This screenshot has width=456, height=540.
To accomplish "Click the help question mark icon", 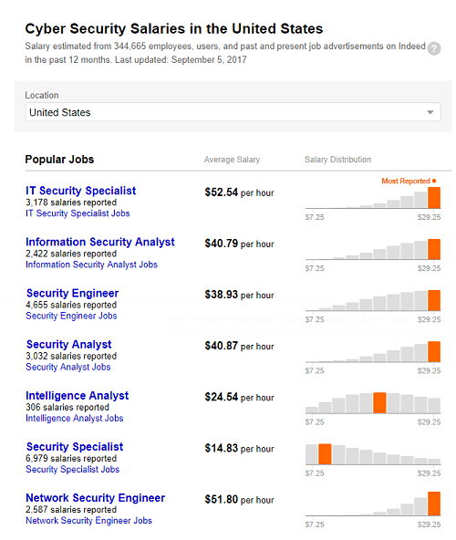I will (434, 48).
